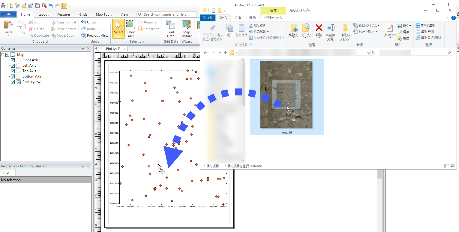Collapse the Map tree node
Viewport: 459px width, 232px height.
coord(3,55)
